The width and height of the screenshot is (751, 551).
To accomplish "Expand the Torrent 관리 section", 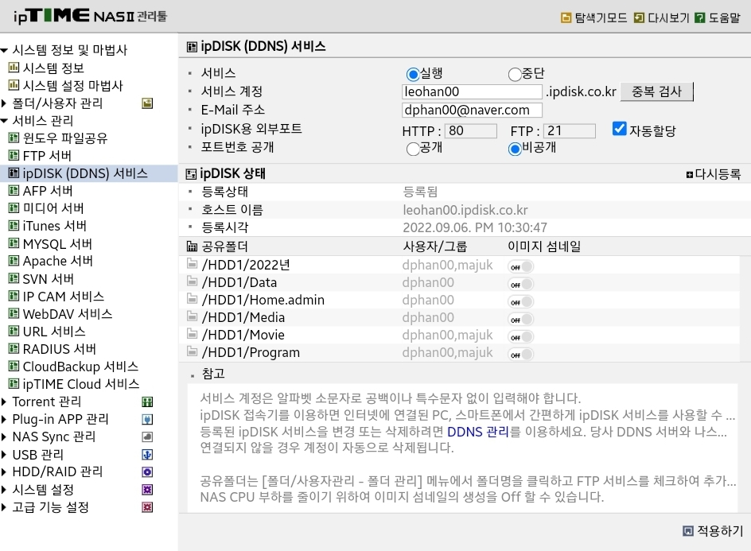I will point(4,402).
